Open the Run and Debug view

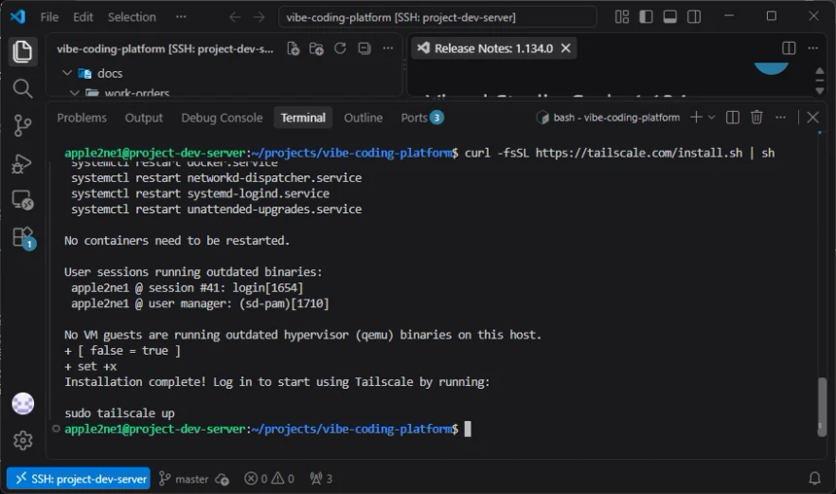[22, 163]
